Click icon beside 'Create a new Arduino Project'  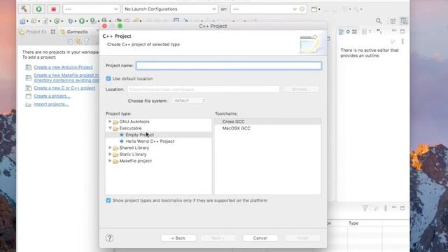pos(28,67)
